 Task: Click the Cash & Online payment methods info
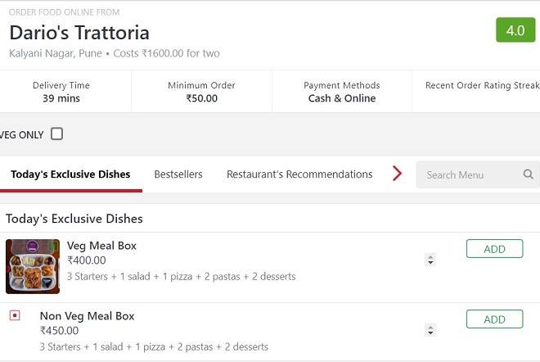tap(342, 98)
